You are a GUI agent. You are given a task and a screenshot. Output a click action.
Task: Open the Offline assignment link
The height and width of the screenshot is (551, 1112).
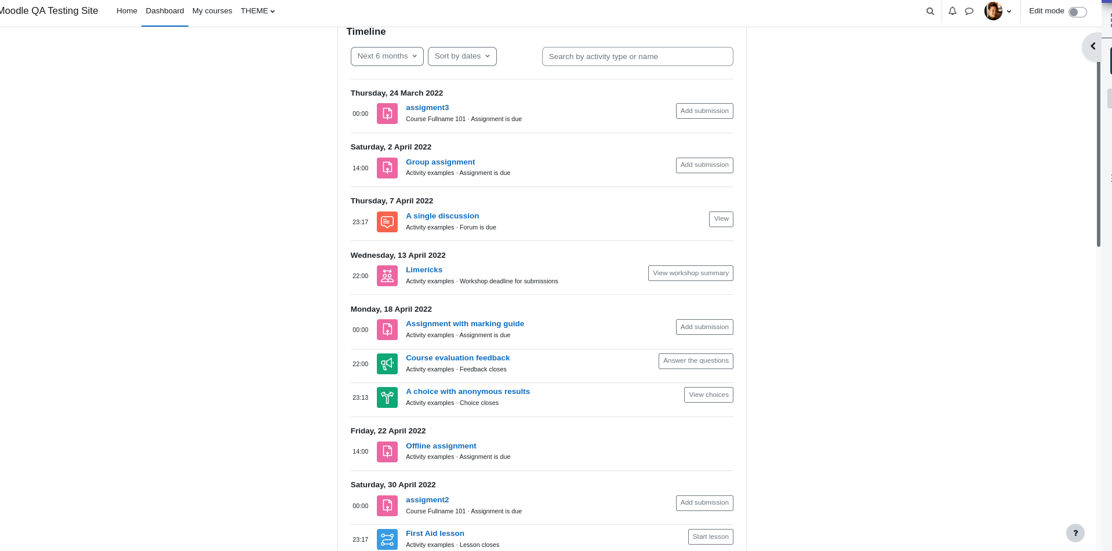[441, 446]
